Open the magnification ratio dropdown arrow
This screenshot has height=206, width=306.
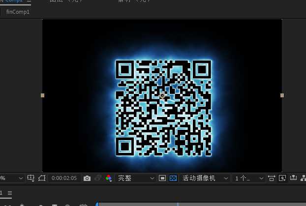(x=21, y=178)
